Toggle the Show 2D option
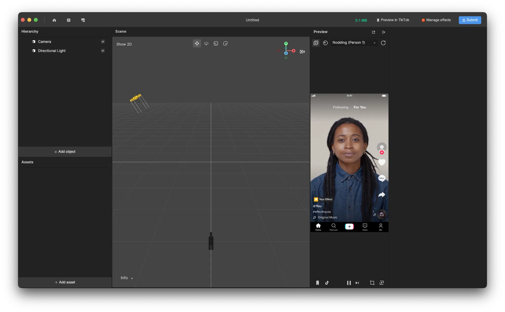The width and height of the screenshot is (505, 312). point(124,44)
